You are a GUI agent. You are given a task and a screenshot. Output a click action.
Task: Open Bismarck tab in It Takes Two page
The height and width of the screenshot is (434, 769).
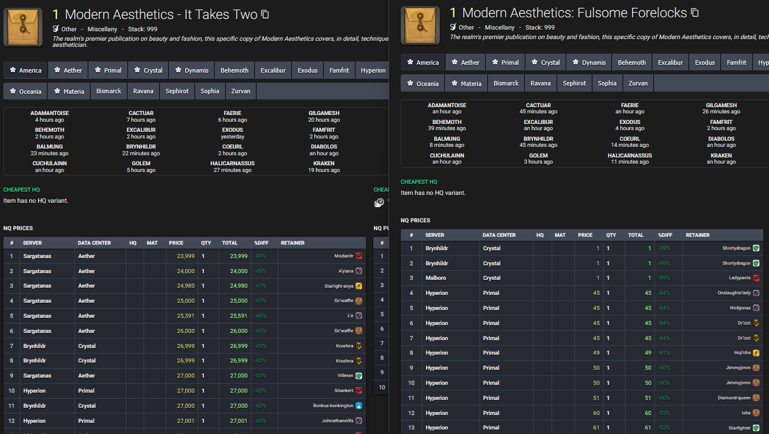109,91
